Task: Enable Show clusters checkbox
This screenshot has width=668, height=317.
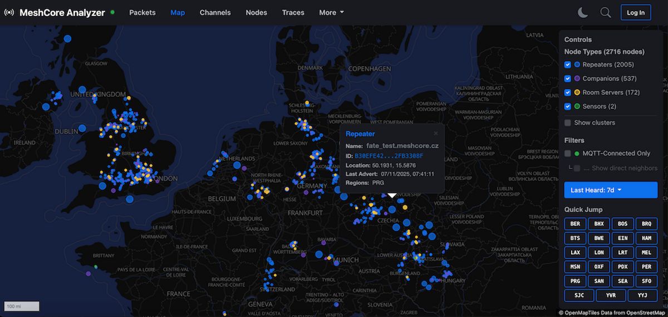Action: [x=568, y=123]
